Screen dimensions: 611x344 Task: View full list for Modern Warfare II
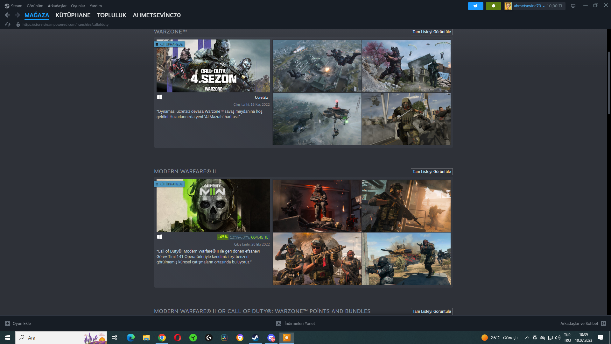click(x=432, y=172)
